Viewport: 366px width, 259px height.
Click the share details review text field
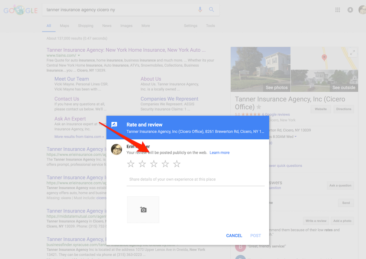click(195, 180)
